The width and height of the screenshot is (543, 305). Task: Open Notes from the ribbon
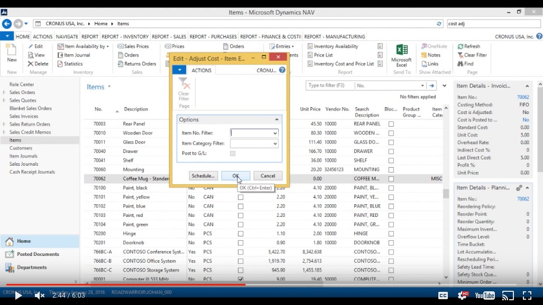pos(430,55)
